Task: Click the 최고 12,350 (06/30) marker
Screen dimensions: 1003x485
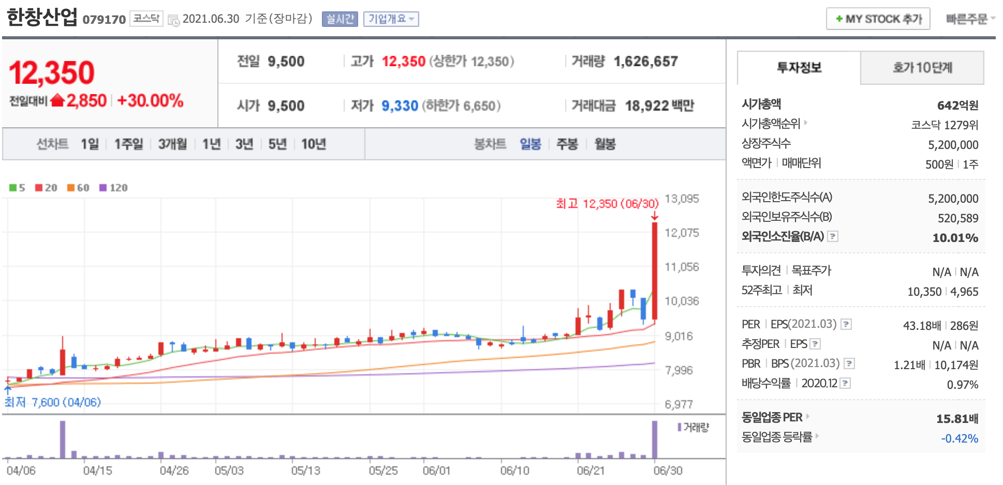Action: [x=607, y=204]
